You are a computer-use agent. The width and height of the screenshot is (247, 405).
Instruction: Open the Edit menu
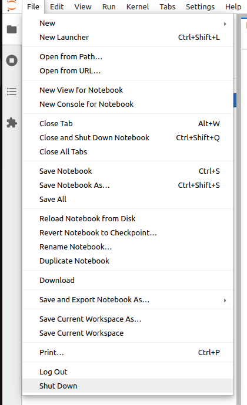tap(56, 6)
